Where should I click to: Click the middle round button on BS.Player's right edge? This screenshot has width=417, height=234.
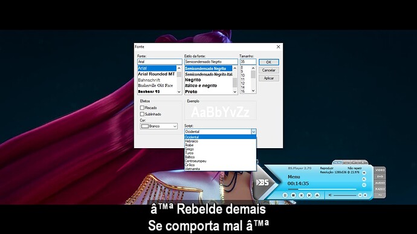[364, 179]
